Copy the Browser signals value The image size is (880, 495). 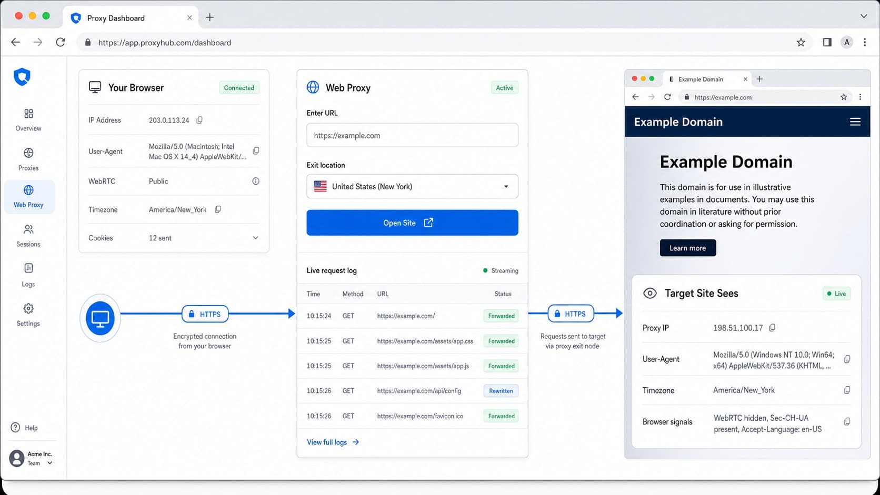pyautogui.click(x=847, y=421)
